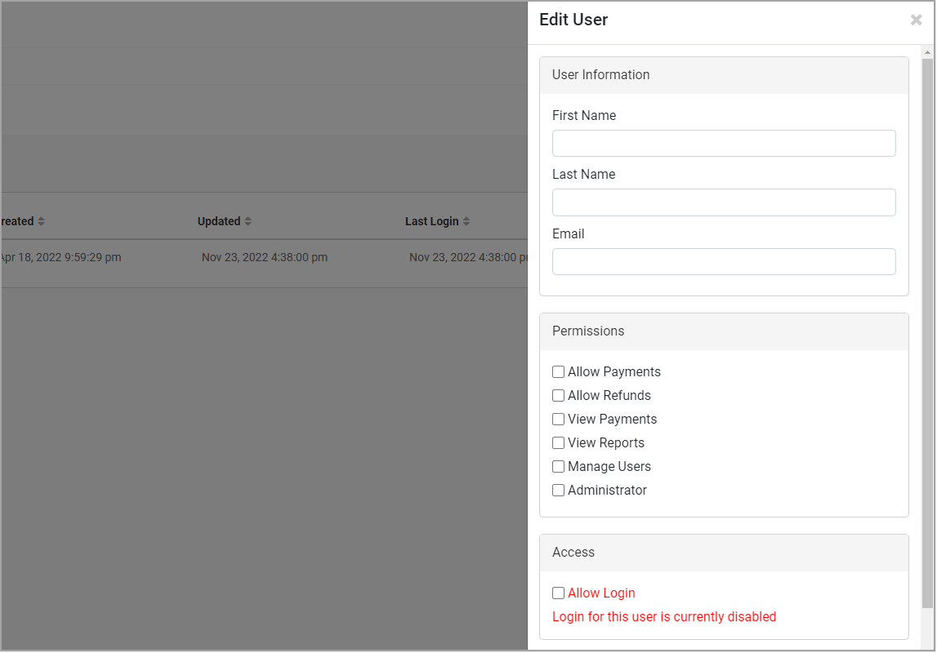Click inside the Email field
937x653 pixels.
[x=724, y=261]
